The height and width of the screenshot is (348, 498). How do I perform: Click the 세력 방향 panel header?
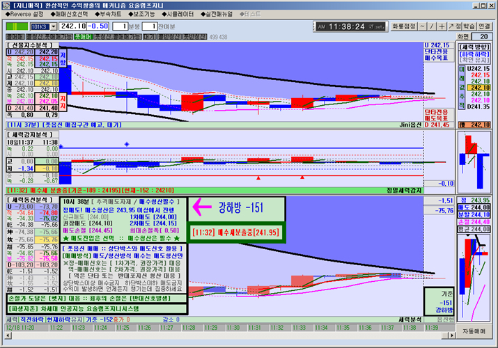coord(474,47)
